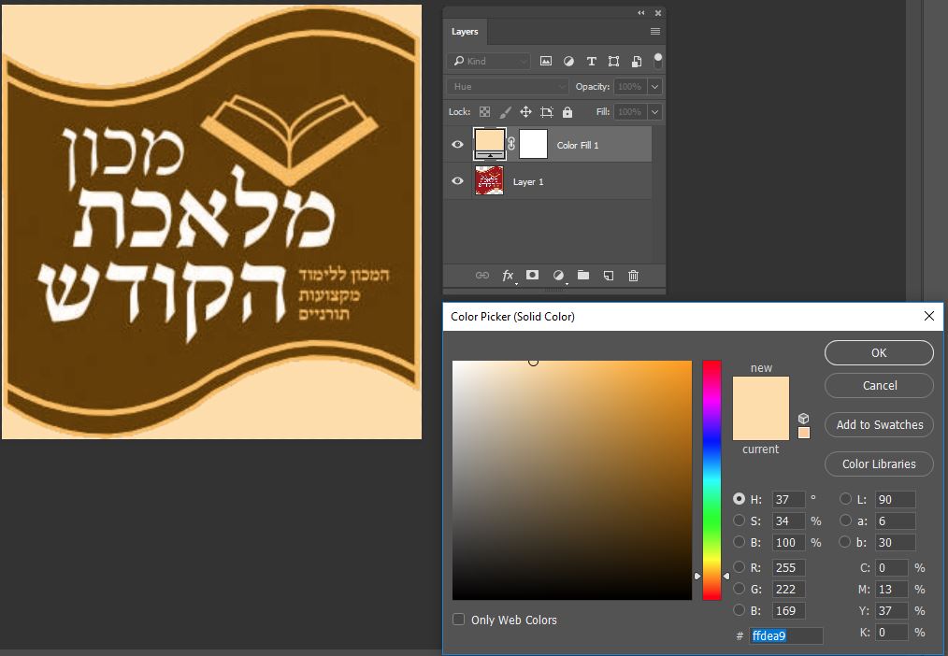
Task: Open the Layers panel menu
Action: pyautogui.click(x=654, y=31)
